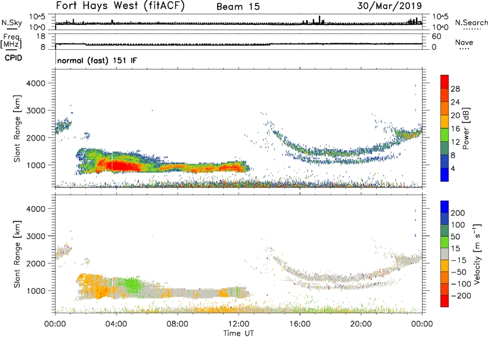Click the noise spike near 17:00 in N.Sky panel
This screenshot has height=337, width=488.
click(x=319, y=20)
